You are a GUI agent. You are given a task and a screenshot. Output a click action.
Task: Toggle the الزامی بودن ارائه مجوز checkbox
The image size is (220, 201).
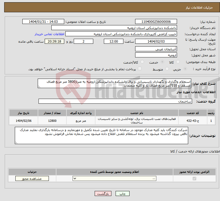point(194,179)
